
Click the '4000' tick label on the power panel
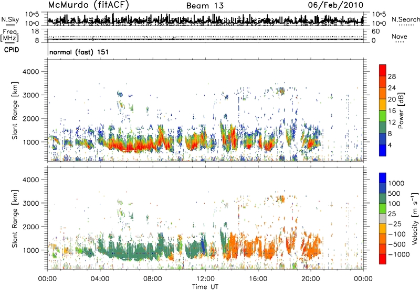31,72
